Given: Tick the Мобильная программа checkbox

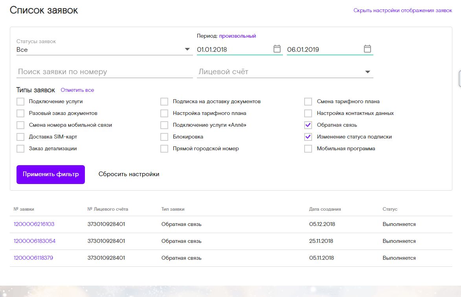Looking at the screenshot, I should click(308, 148).
